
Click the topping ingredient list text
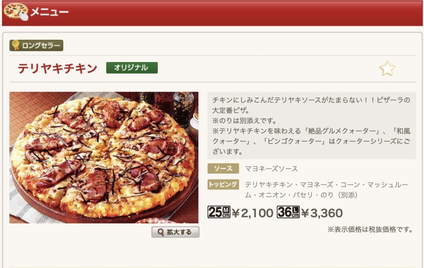[x=326, y=190]
